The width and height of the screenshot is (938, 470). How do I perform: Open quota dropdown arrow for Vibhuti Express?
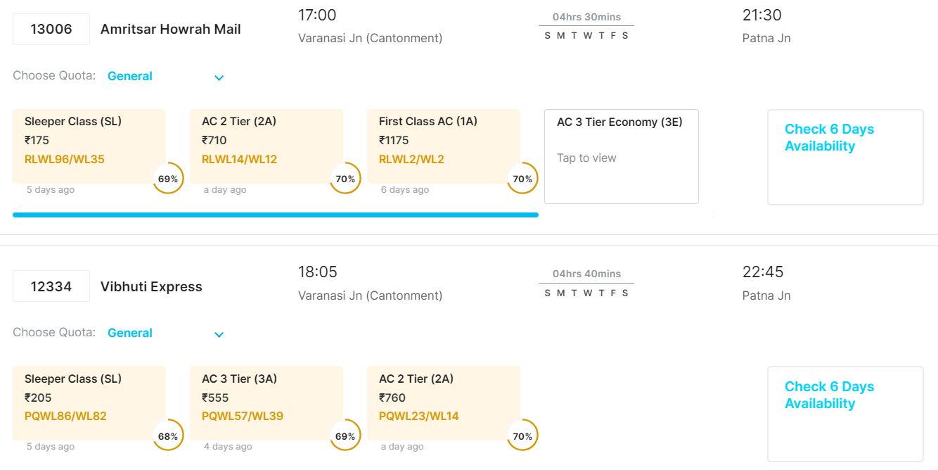(219, 334)
